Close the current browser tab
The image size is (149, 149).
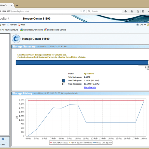[11, 5]
